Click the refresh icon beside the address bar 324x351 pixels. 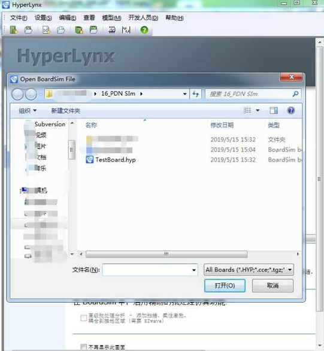tap(196, 94)
